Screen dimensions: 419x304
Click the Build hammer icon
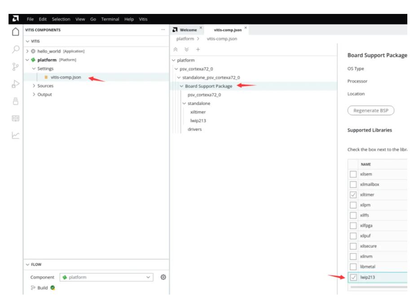(33, 287)
